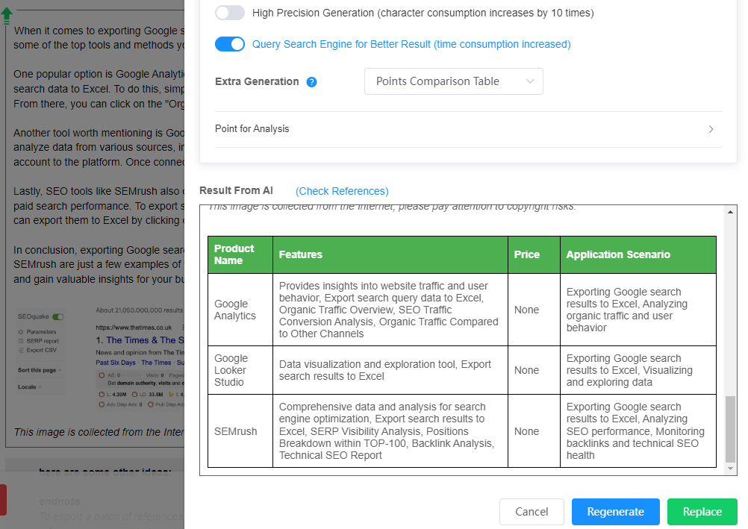Select the SEMrush product name cell
748x529 pixels.
click(240, 431)
